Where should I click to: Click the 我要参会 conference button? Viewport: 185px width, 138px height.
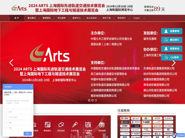click(172, 49)
